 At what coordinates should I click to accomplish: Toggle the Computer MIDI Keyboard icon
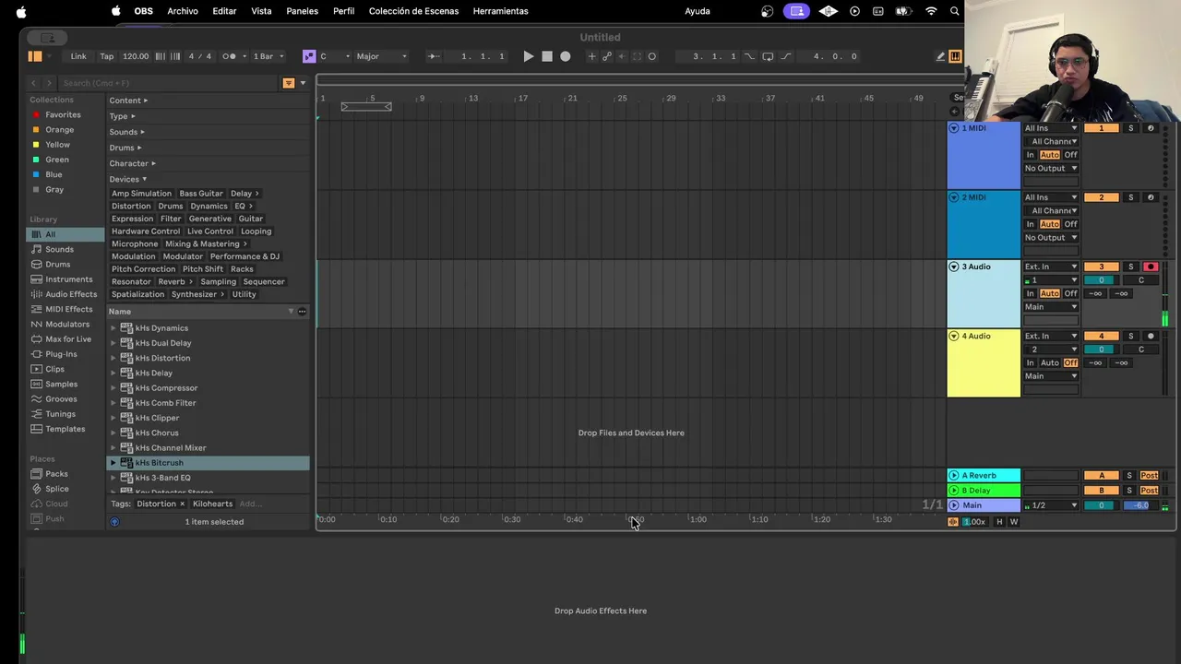955,56
